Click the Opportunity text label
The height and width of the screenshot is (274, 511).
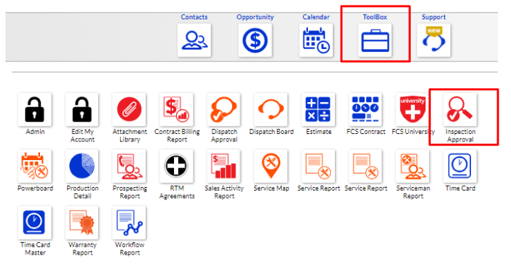pyautogui.click(x=255, y=17)
